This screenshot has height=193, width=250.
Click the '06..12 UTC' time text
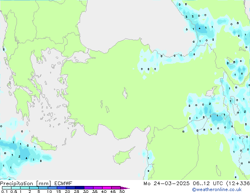click(208, 184)
